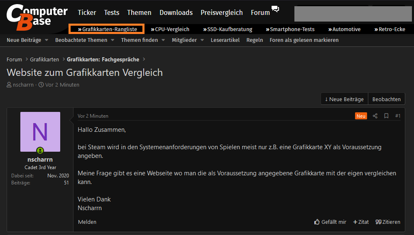The image size is (414, 235).
Task: Click thread author nscharrn under title
Action: [23, 85]
